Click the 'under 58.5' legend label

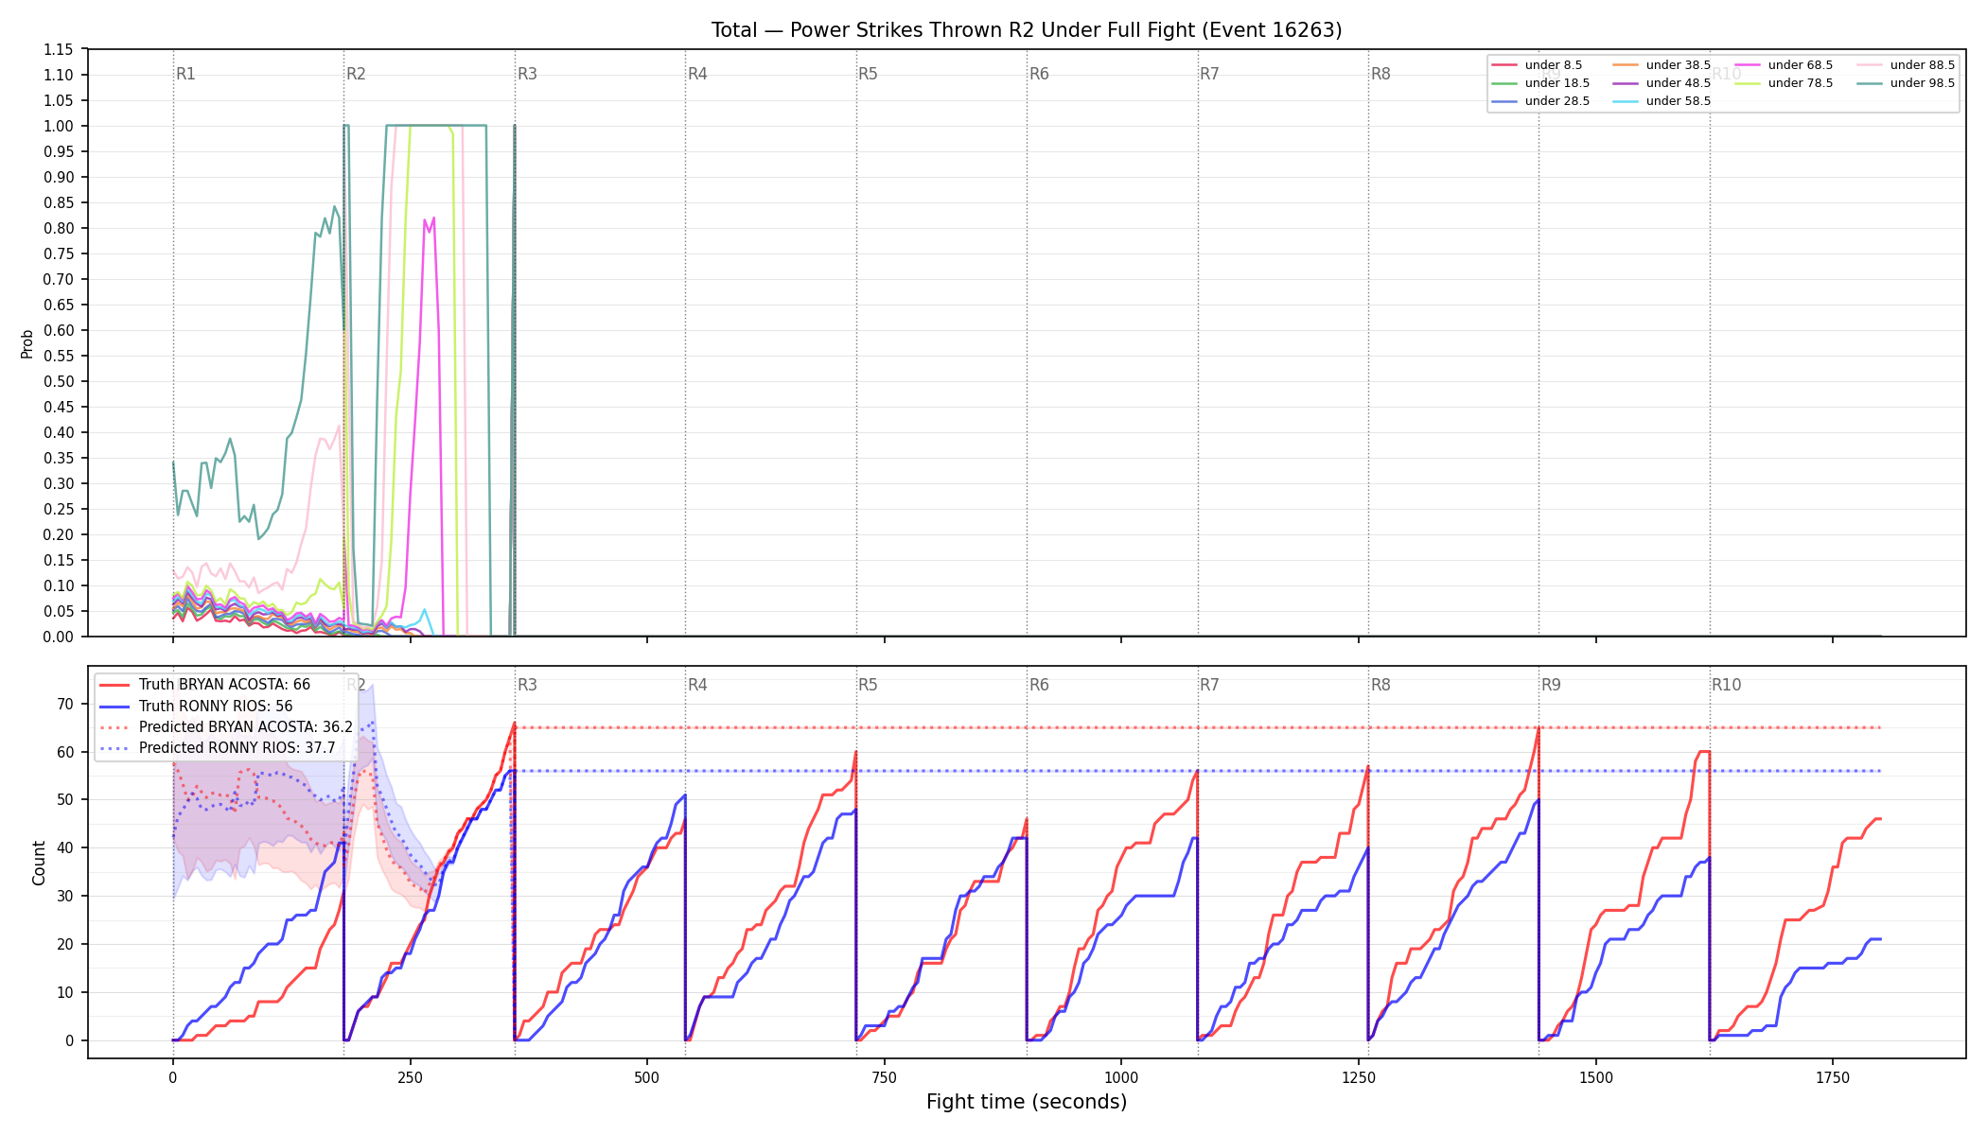[1679, 101]
